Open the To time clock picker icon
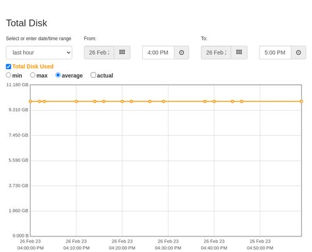Viewport: 312px width, 252px height. (x=298, y=53)
